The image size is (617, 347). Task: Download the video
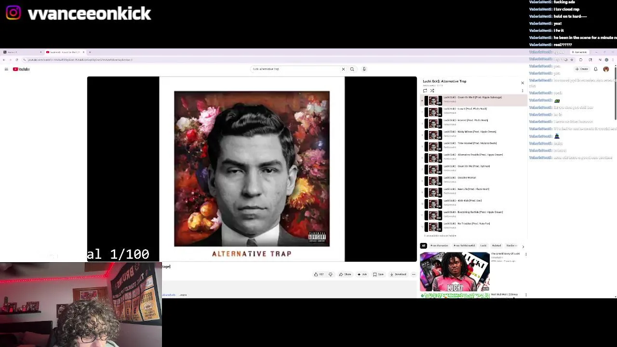click(398, 274)
